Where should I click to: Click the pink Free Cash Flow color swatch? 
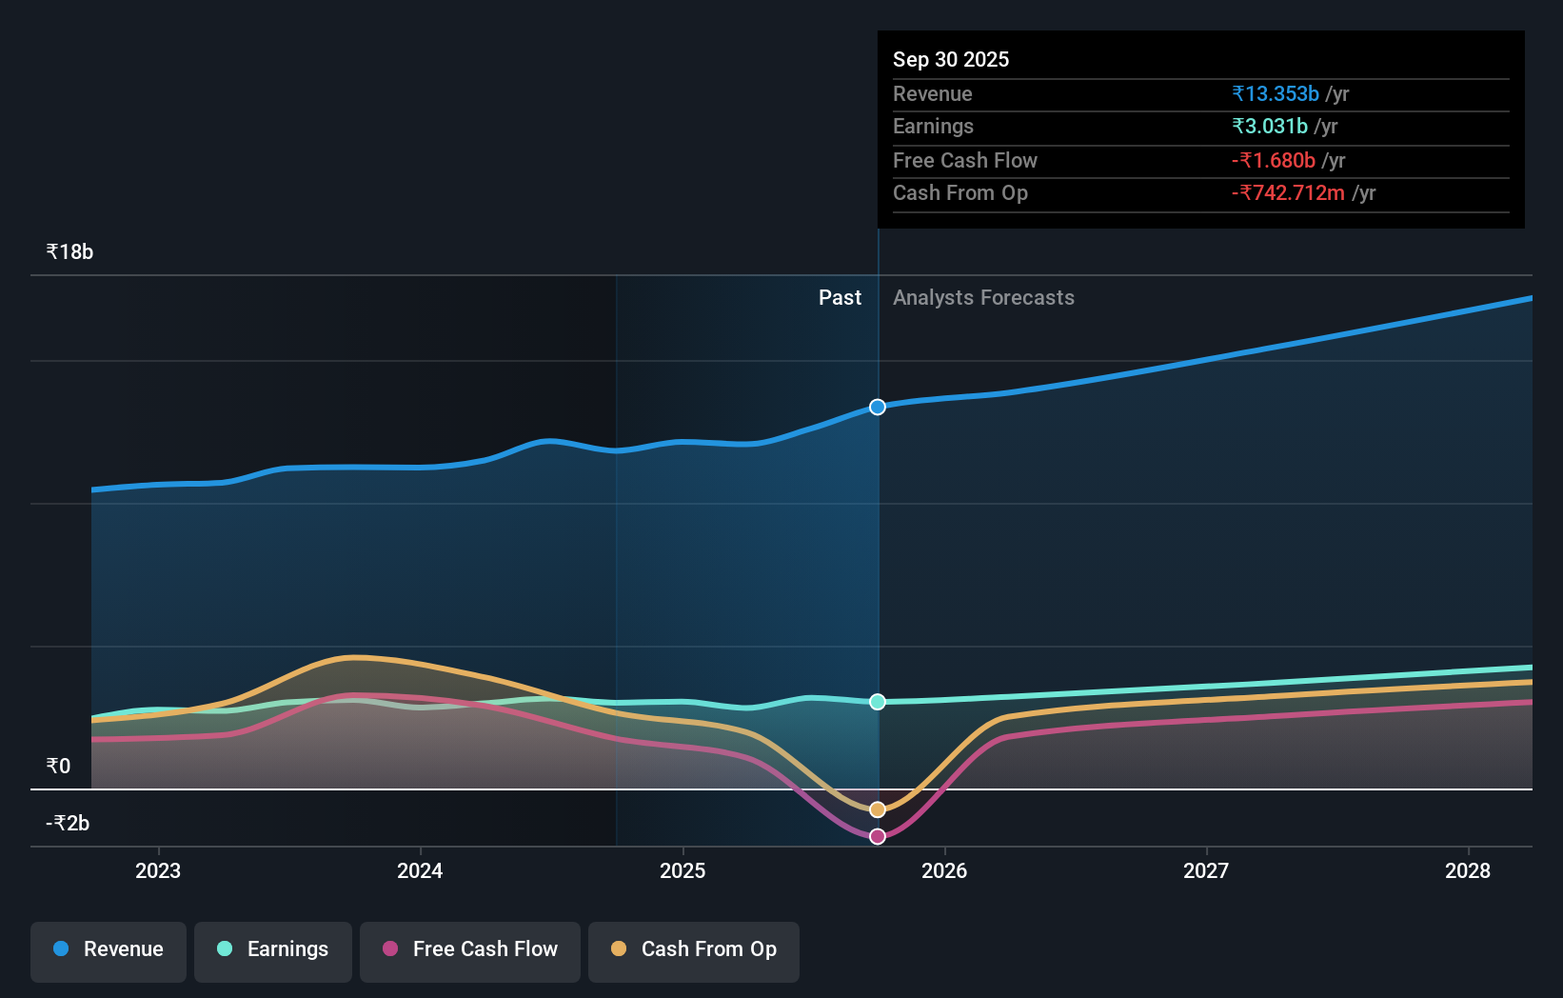pos(389,949)
